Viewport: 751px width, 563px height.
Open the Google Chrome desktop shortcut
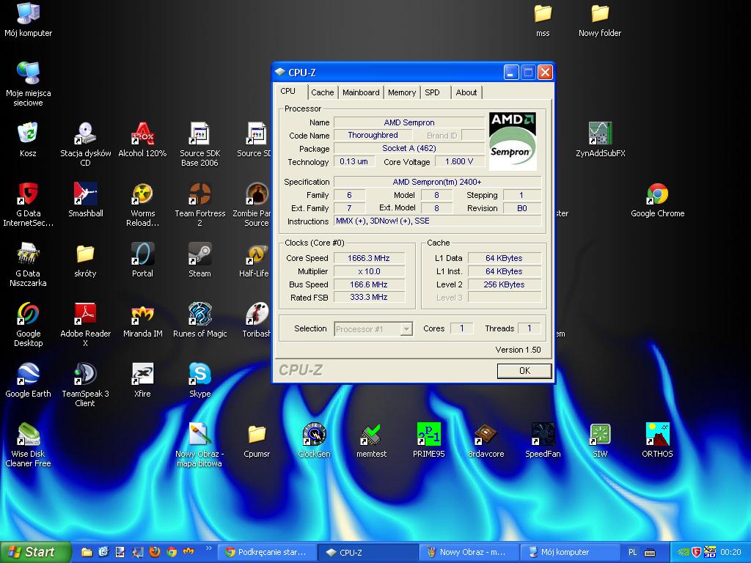657,196
